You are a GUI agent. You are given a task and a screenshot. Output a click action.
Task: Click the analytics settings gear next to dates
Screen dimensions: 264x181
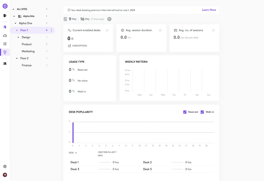[109, 19]
